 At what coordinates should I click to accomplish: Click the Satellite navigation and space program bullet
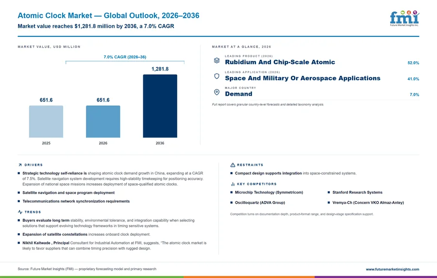[x=68, y=192]
